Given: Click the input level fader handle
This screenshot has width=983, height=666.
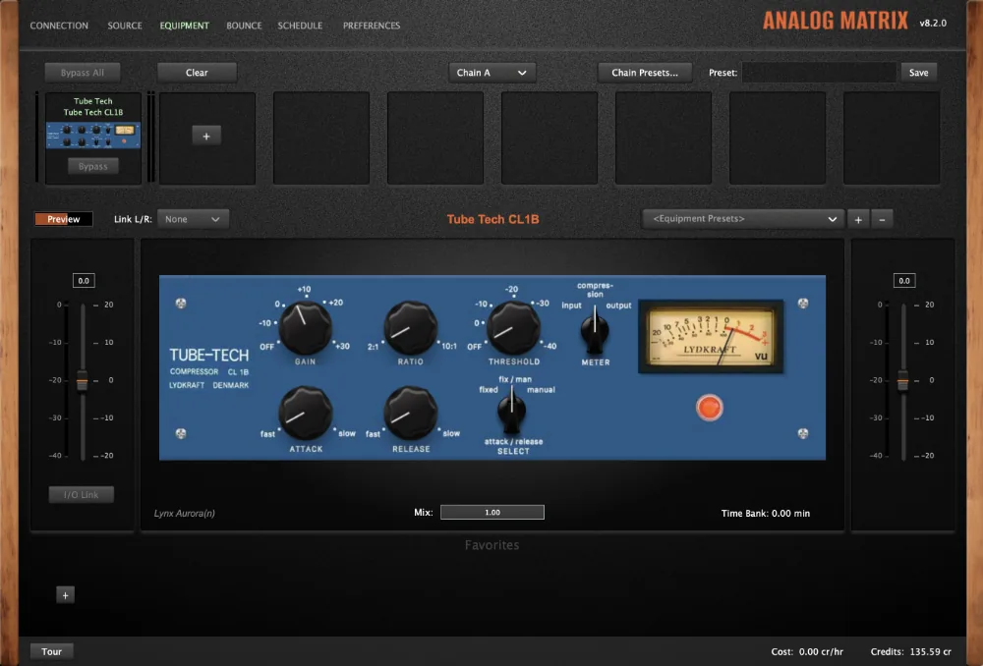Looking at the screenshot, I should pyautogui.click(x=83, y=380).
